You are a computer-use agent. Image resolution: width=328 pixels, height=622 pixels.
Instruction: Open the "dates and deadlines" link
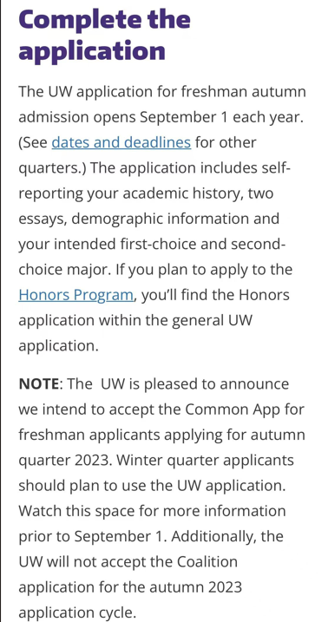121,142
